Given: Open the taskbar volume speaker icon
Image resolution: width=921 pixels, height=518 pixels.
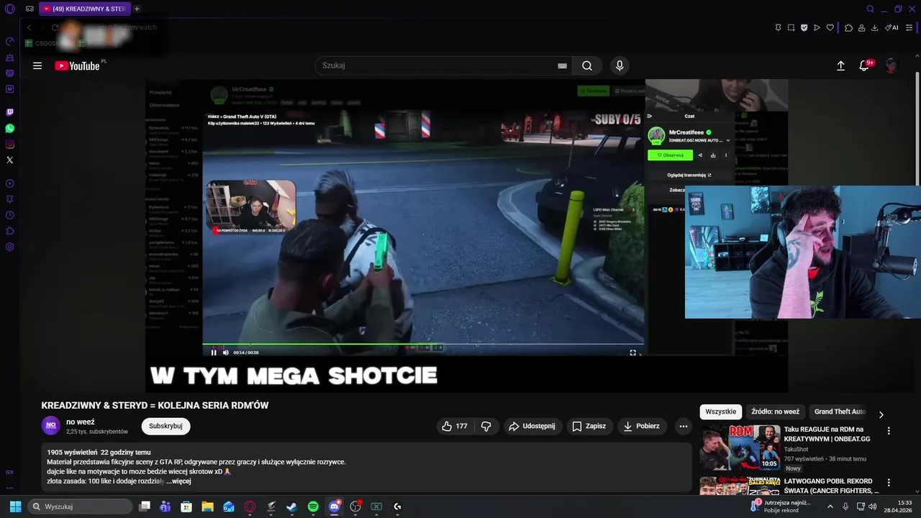Looking at the screenshot, I should [x=872, y=506].
